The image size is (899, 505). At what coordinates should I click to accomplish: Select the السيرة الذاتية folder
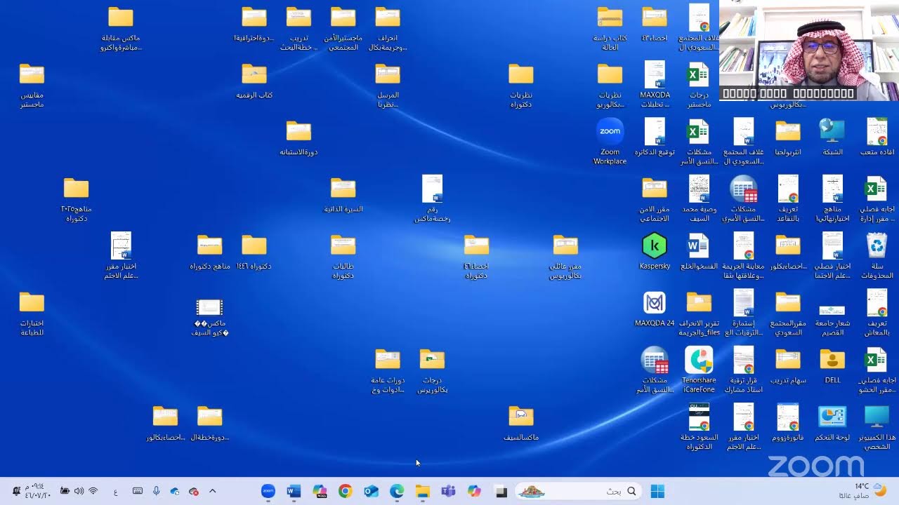coord(343,195)
